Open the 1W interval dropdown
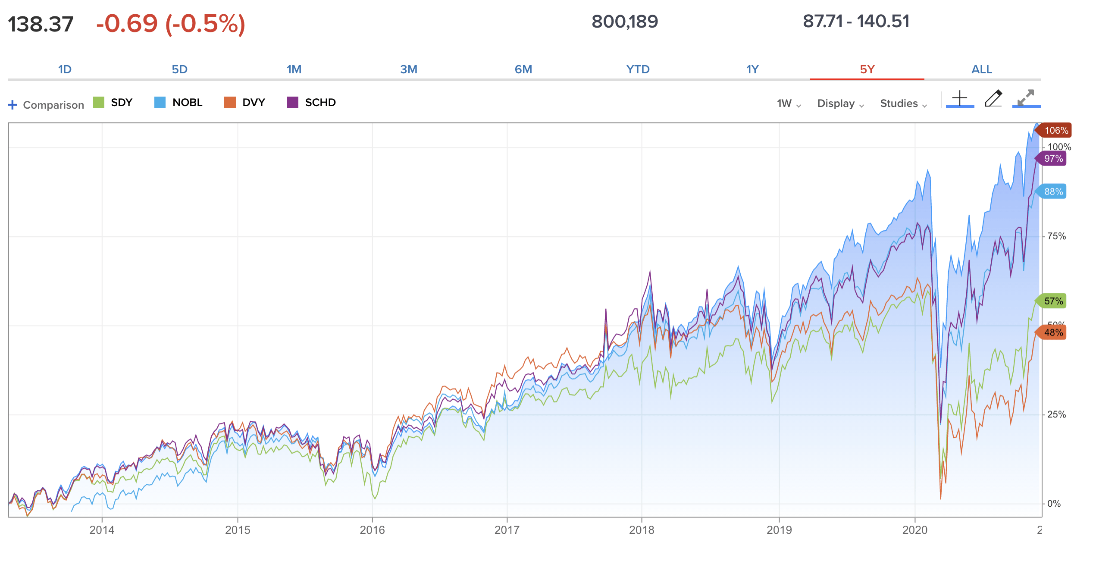Image resolution: width=1096 pixels, height=577 pixels. (x=789, y=103)
